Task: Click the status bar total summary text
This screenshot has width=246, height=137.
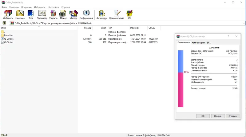Action: [x=149, y=135]
